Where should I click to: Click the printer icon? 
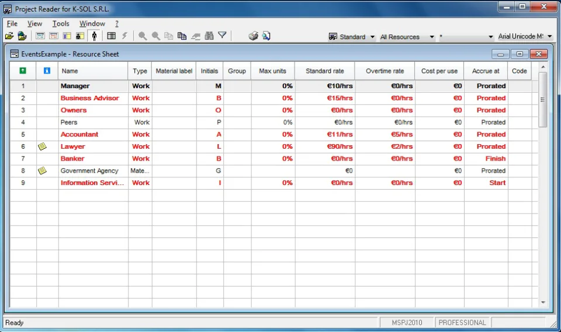tap(253, 36)
